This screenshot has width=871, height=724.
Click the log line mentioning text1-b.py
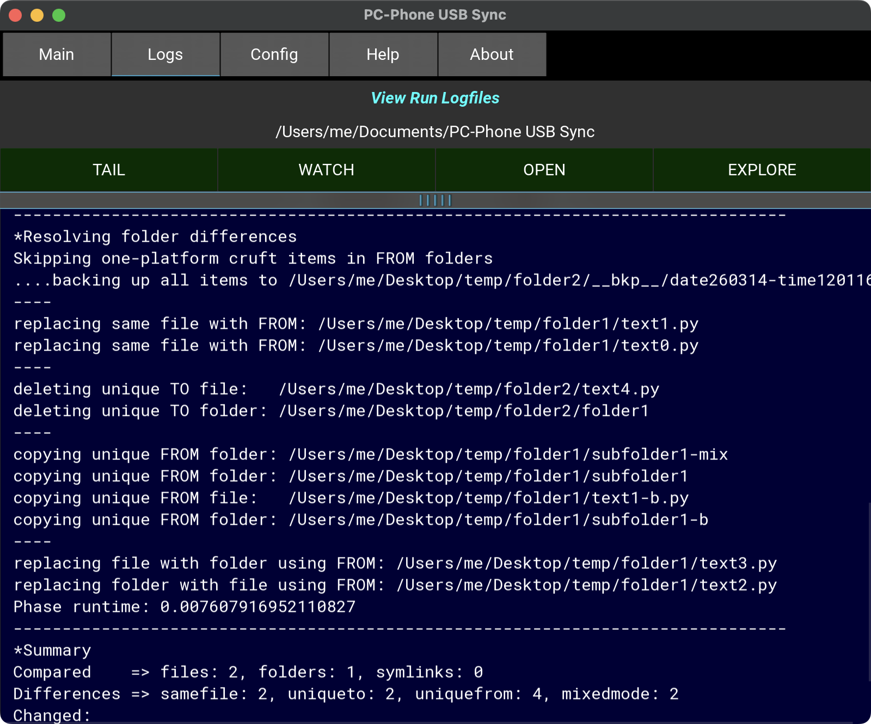click(x=351, y=498)
